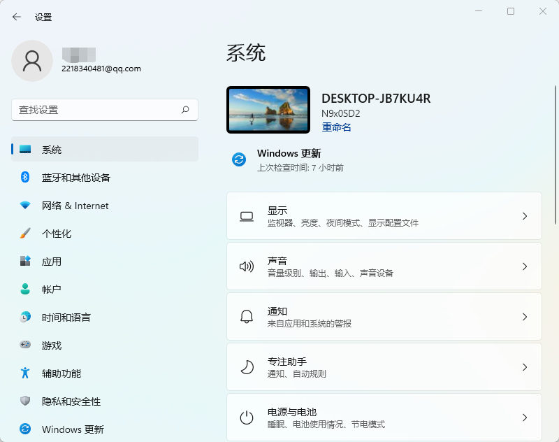The image size is (559, 442).
Task: Expand the 专注助手 card chevron
Action: coord(525,367)
